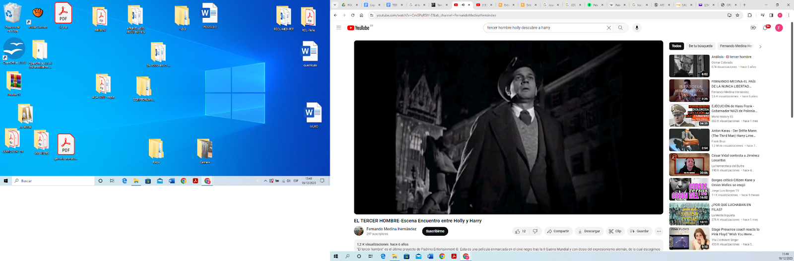
Task: Click the YouTube logo to go home
Action: (358, 28)
